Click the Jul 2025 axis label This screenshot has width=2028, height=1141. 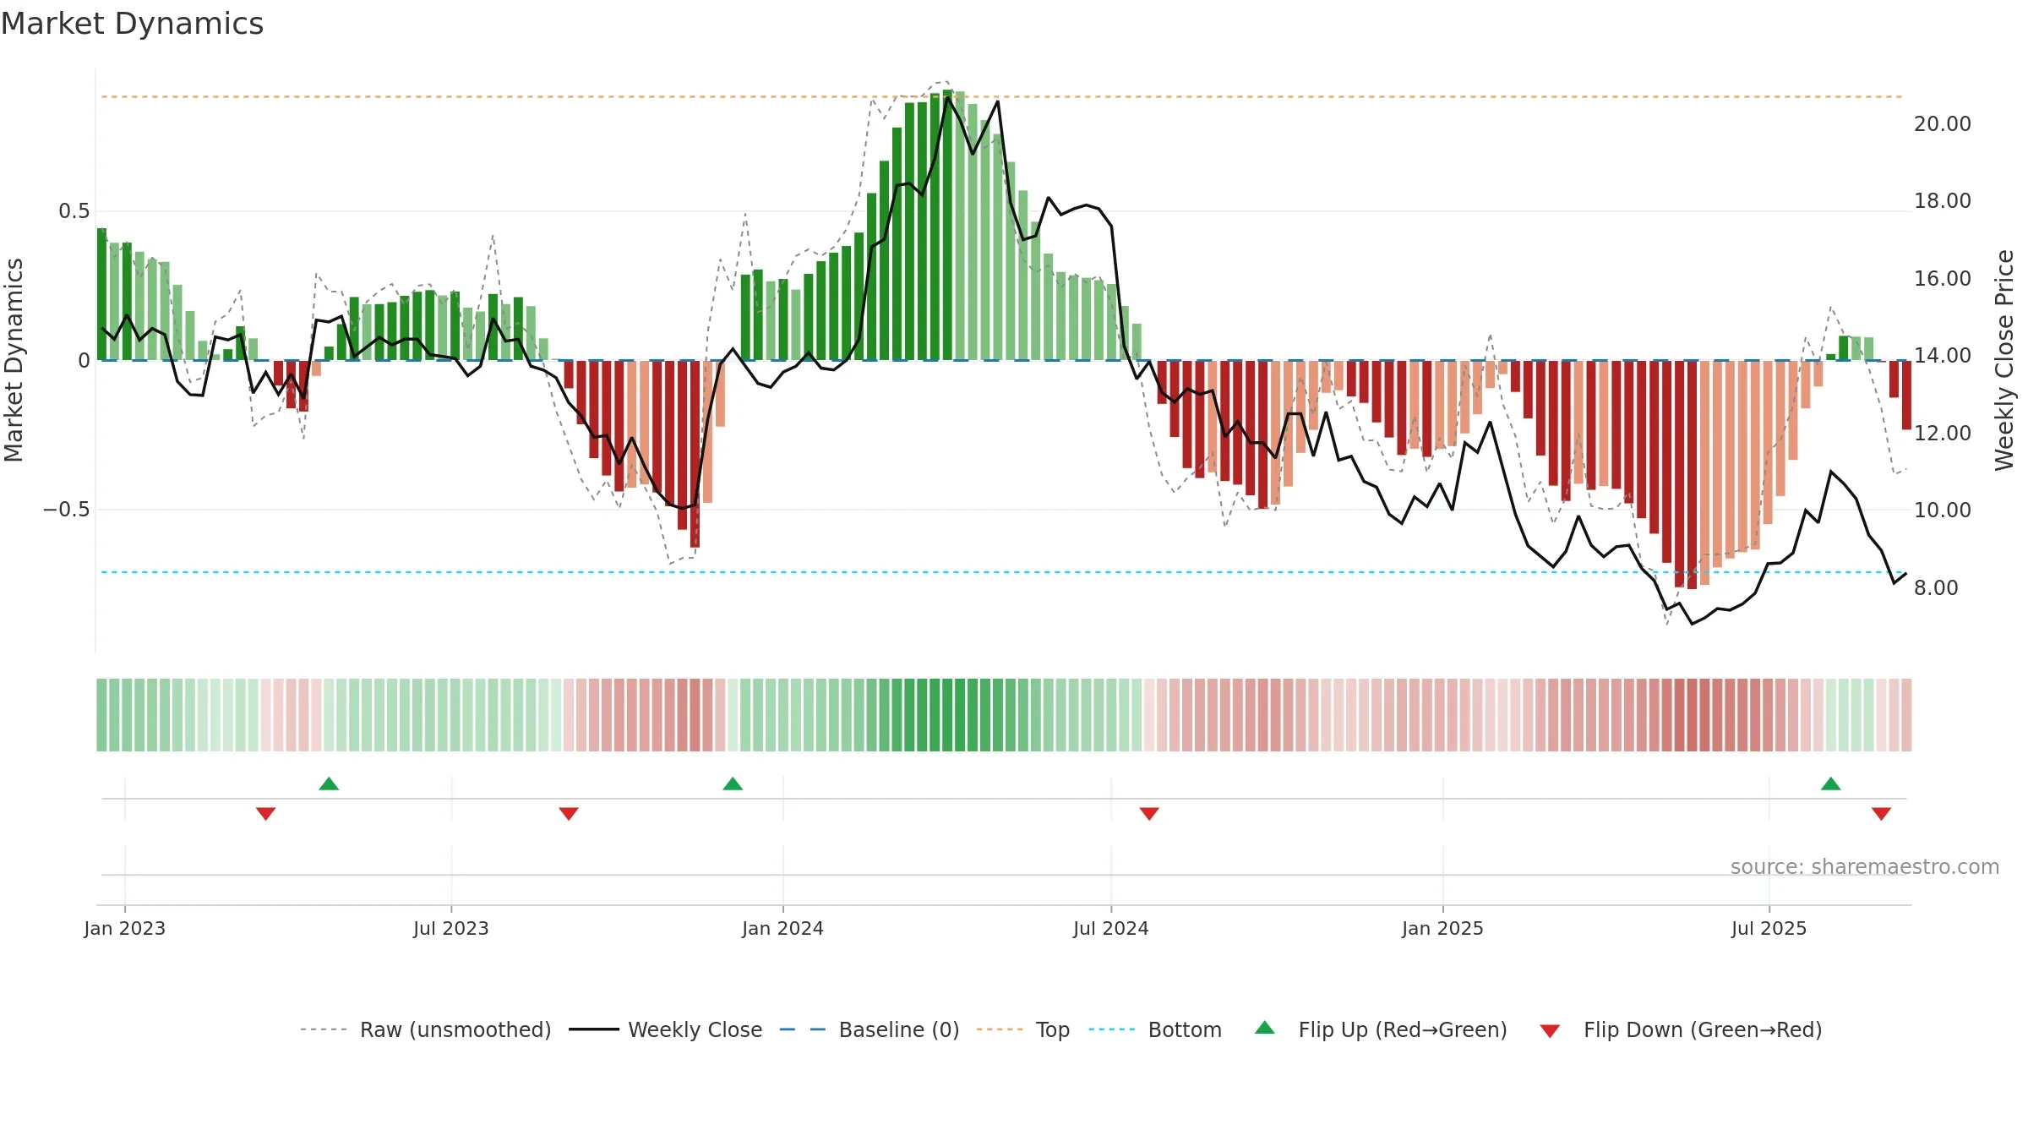click(x=1769, y=928)
